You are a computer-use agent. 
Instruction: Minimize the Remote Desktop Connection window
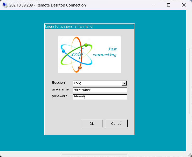click(154, 5)
